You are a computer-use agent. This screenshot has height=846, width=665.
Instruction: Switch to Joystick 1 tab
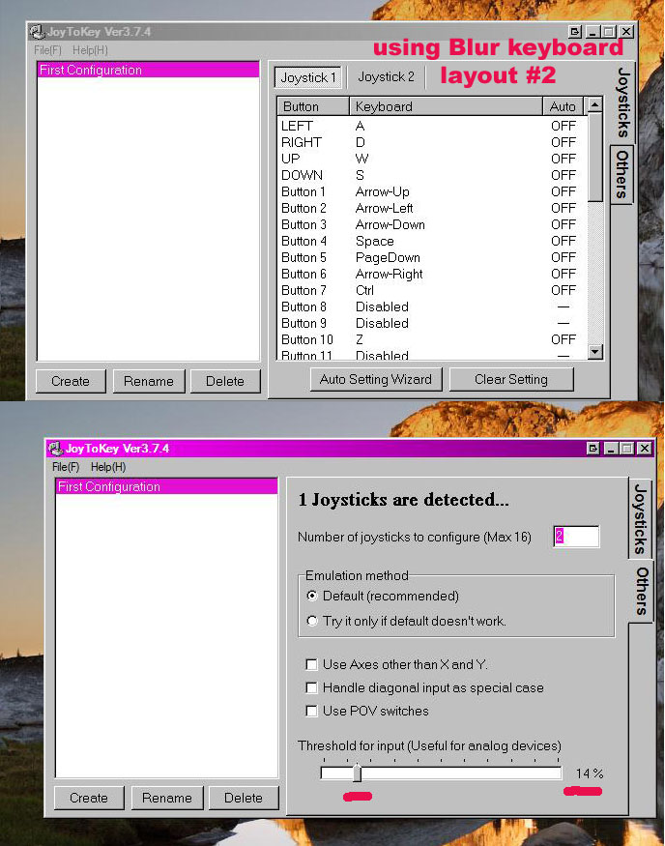coord(308,77)
